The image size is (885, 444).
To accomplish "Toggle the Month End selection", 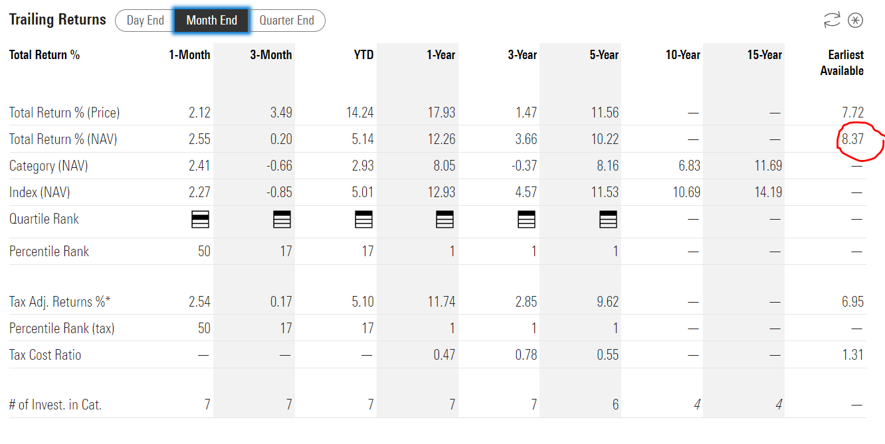I will point(211,20).
